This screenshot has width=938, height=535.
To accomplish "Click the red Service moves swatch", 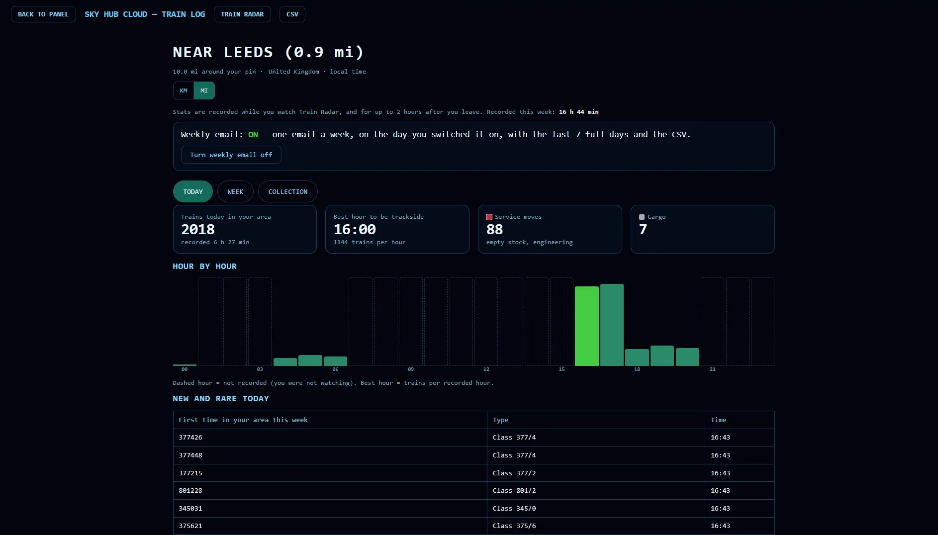I will [x=489, y=217].
